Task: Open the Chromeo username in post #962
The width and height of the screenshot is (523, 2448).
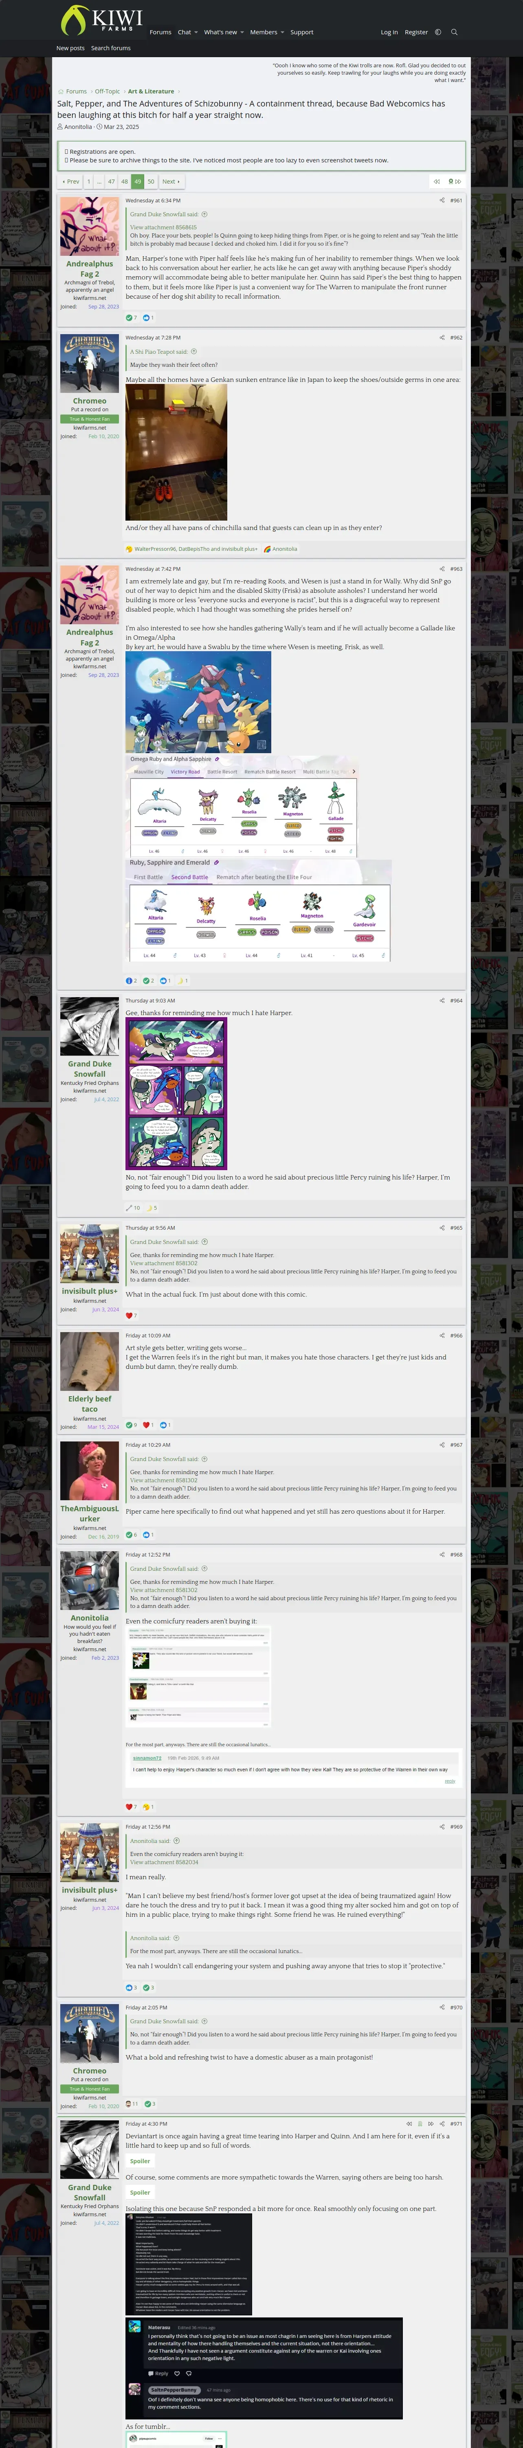Action: point(89,401)
